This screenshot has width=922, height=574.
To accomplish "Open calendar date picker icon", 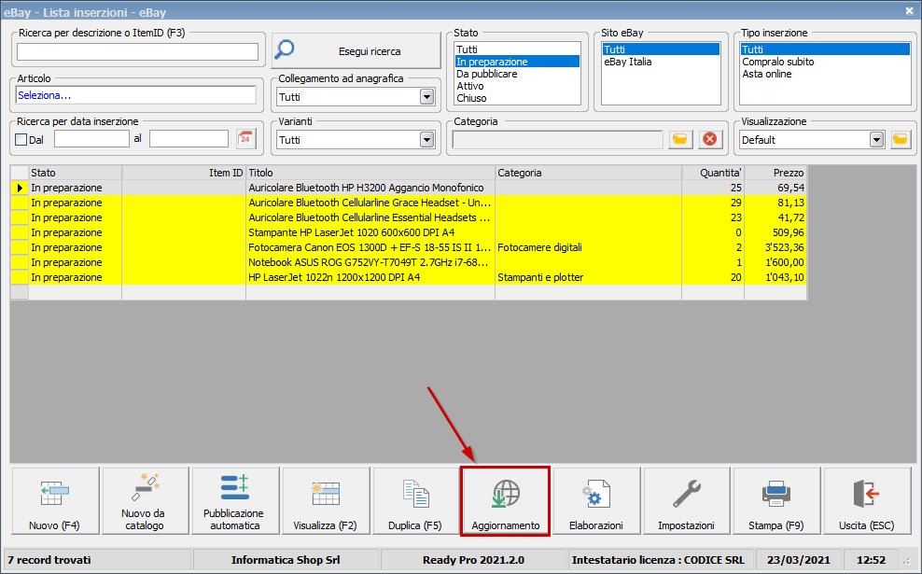I will click(x=245, y=139).
